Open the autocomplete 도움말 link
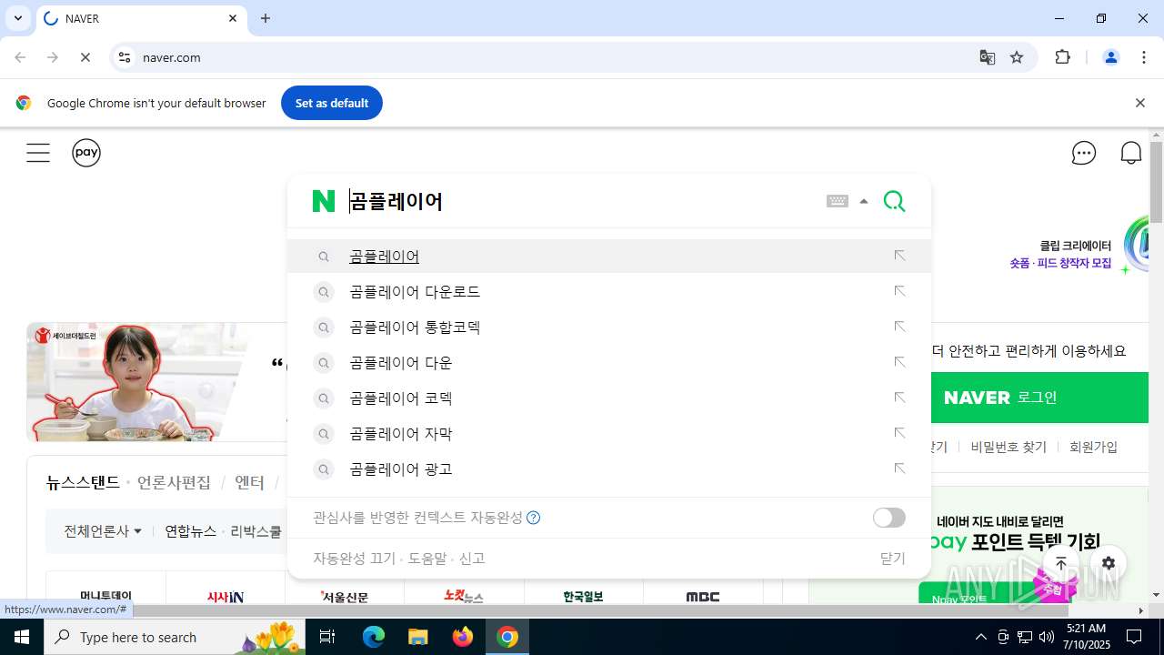The image size is (1164, 655). click(x=427, y=559)
